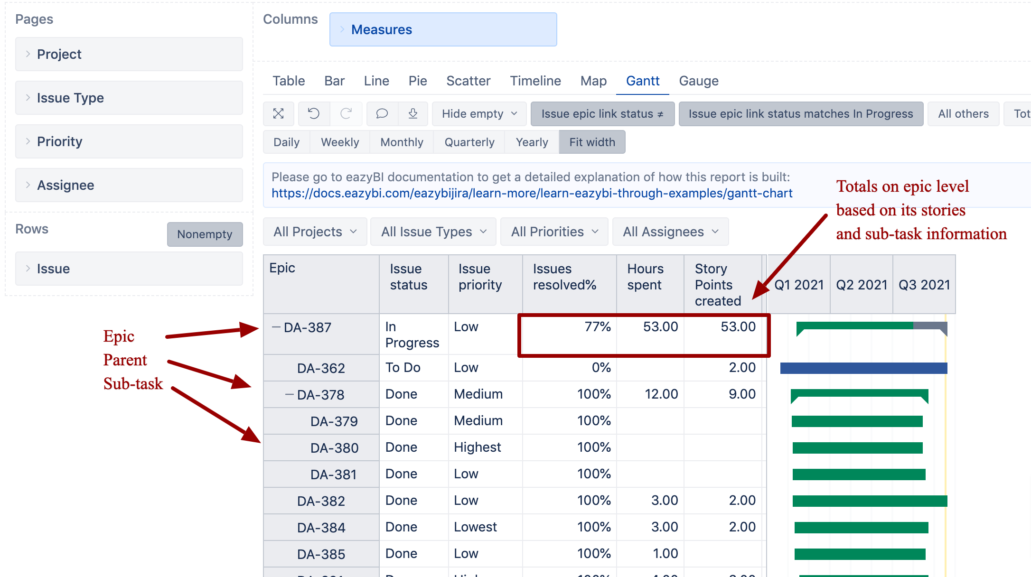Open report comments
1031x577 pixels.
click(382, 114)
